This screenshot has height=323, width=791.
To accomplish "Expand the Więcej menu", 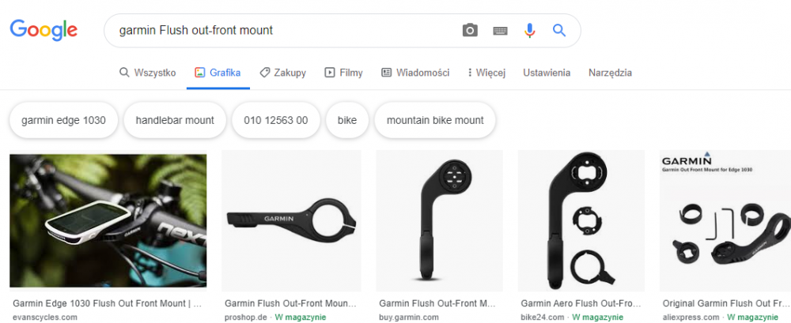I will (x=486, y=73).
